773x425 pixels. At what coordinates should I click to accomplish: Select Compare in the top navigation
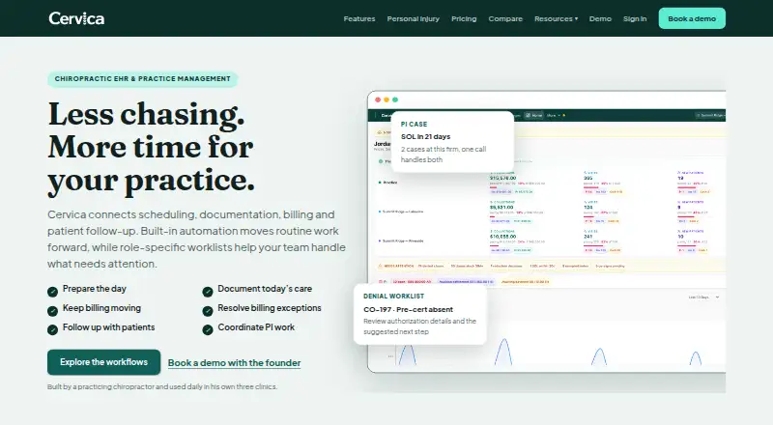pyautogui.click(x=505, y=18)
